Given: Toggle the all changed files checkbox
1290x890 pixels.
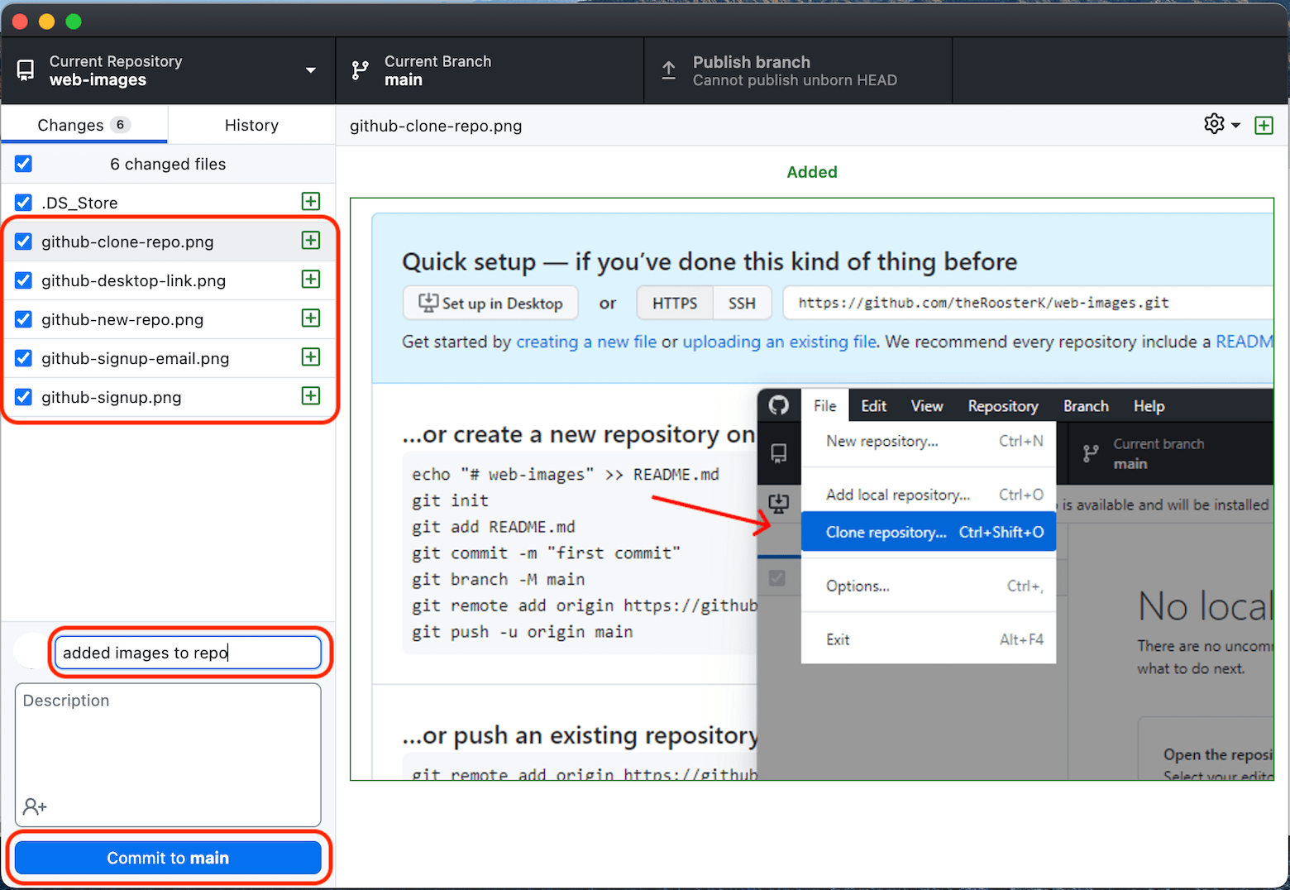Looking at the screenshot, I should coord(23,164).
